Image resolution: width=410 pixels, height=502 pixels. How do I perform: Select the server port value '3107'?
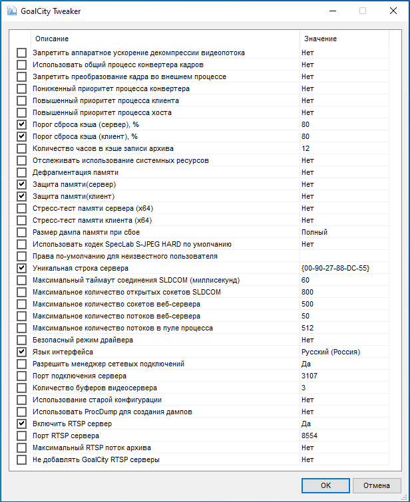click(309, 376)
